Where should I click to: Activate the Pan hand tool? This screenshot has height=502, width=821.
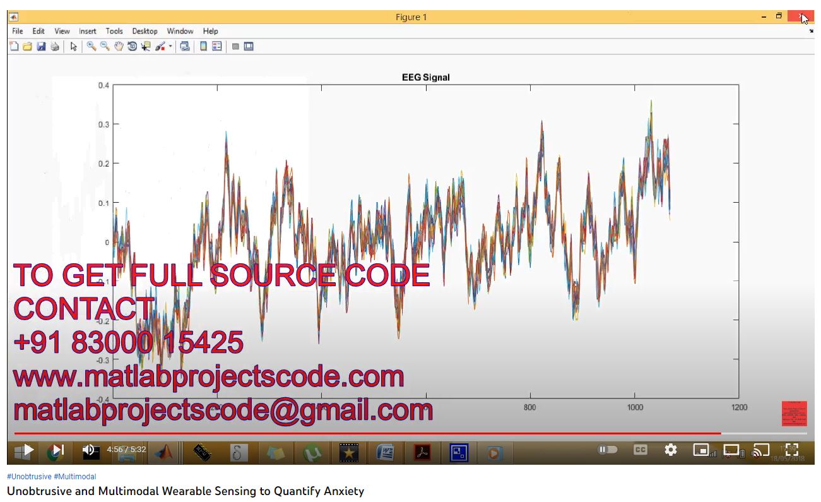(x=118, y=46)
